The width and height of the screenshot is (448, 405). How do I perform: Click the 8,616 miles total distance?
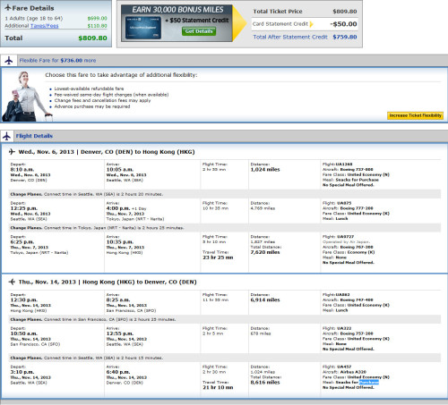pyautogui.click(x=265, y=383)
